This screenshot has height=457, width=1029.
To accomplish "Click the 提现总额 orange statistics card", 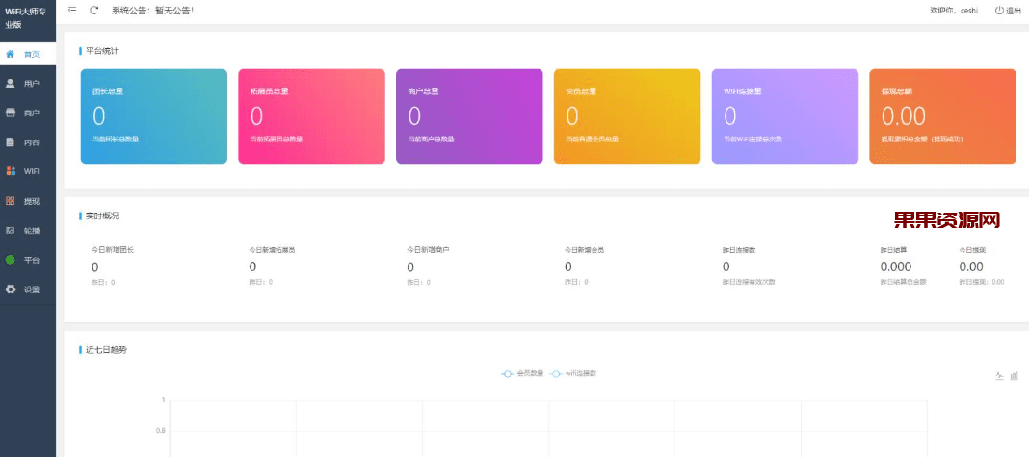I will 941,116.
